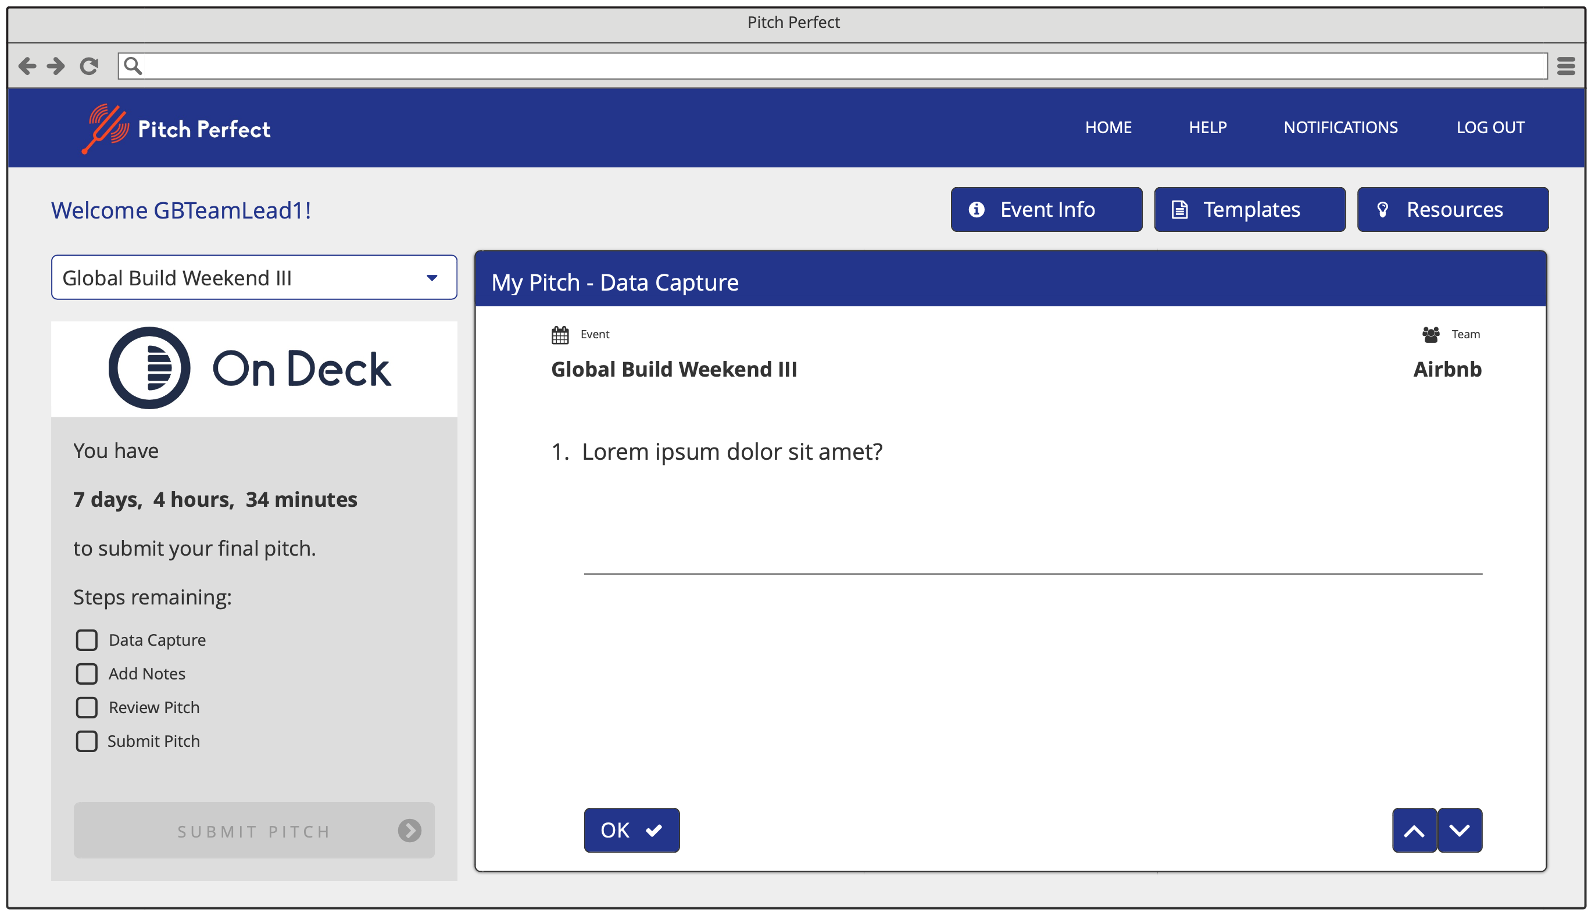Viewport: 1595px width, 916px height.
Task: Click the On Deck circular logo
Action: click(x=149, y=368)
